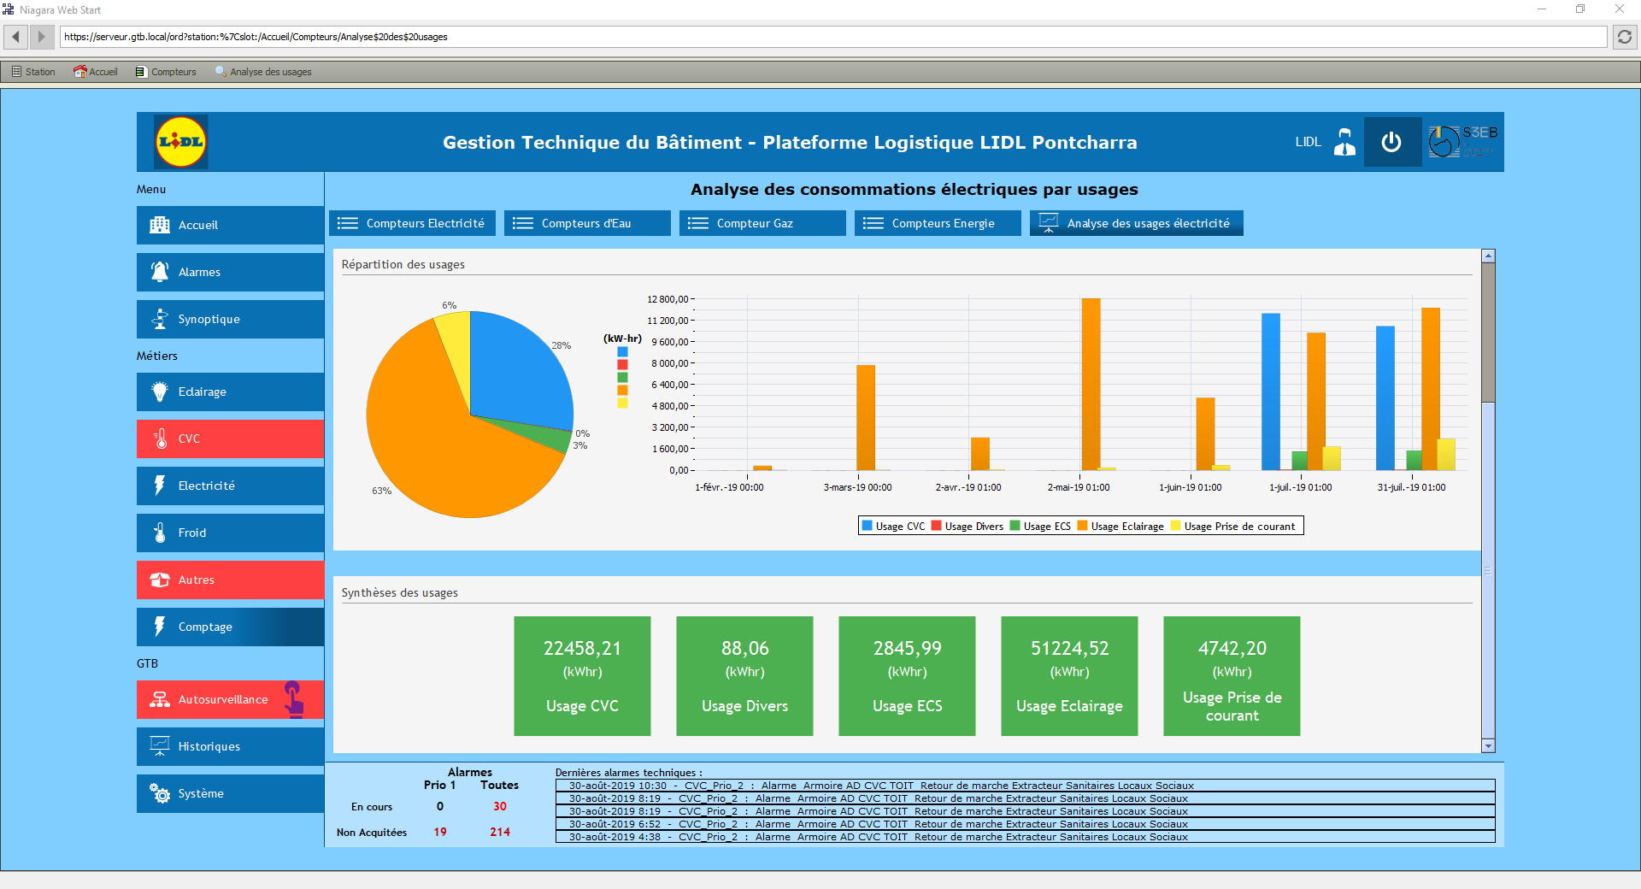Go back with browser back arrow
The width and height of the screenshot is (1641, 889).
(16, 37)
